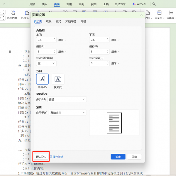
Task: Click the 操作技巧 tips link
Action: point(56,157)
